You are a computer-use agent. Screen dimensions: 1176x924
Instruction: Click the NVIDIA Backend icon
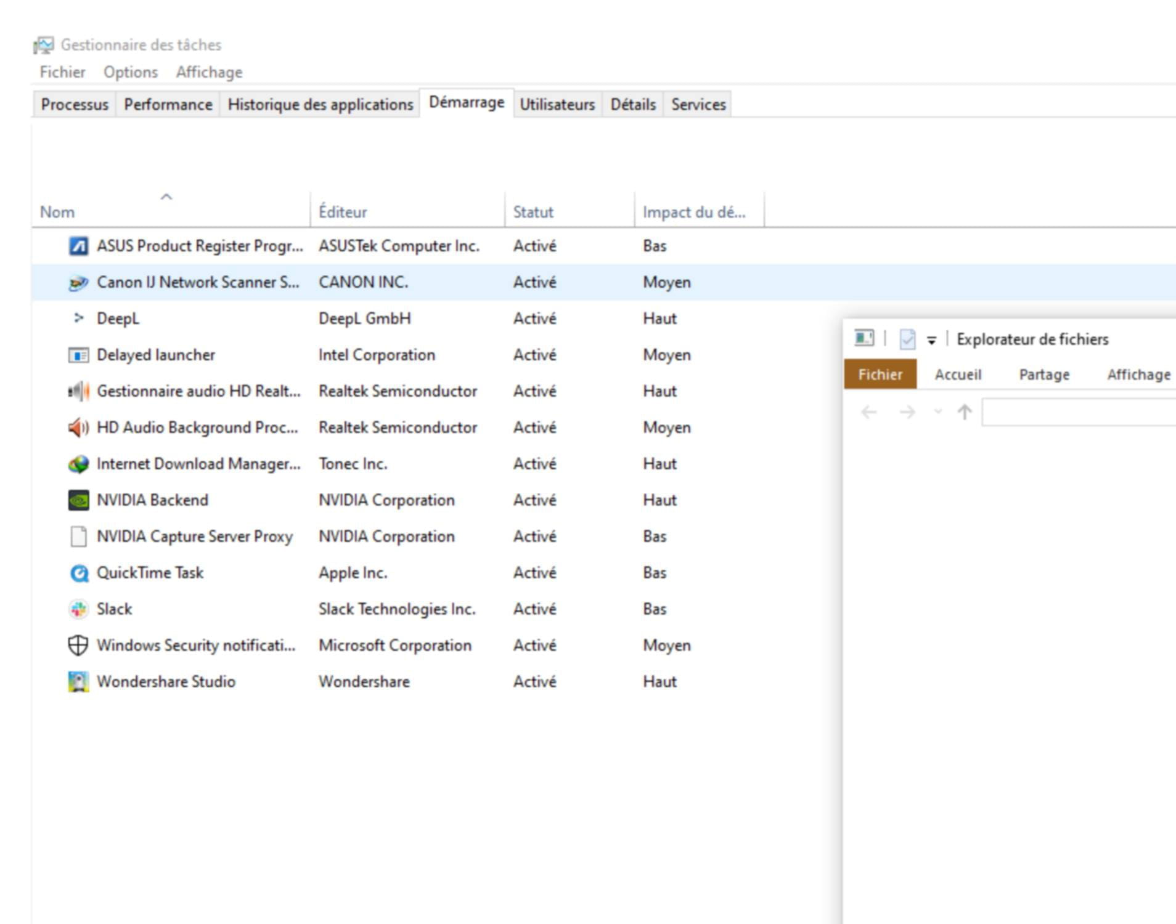[78, 500]
